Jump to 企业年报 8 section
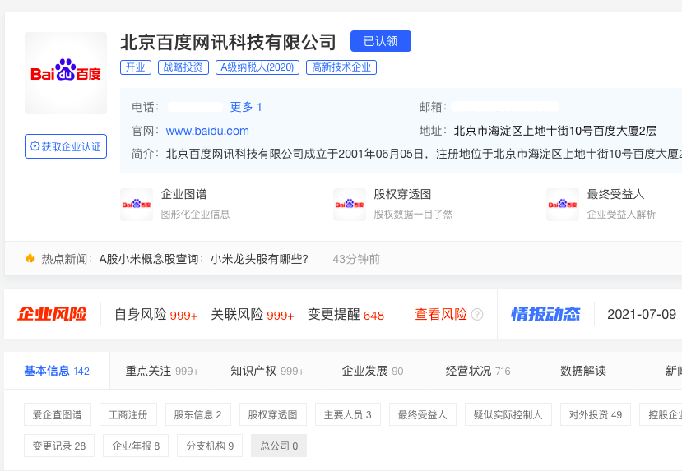This screenshot has width=682, height=471. (136, 446)
